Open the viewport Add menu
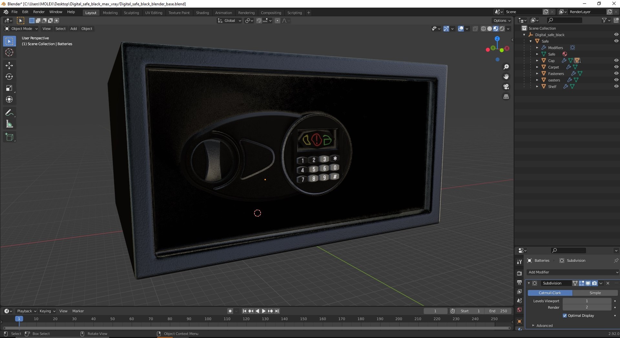Image resolution: width=620 pixels, height=338 pixels. [x=74, y=29]
